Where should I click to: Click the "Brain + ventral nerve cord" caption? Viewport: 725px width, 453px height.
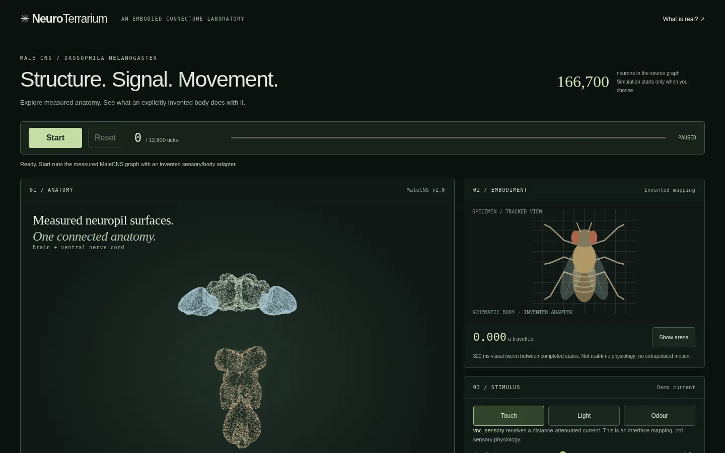79,248
